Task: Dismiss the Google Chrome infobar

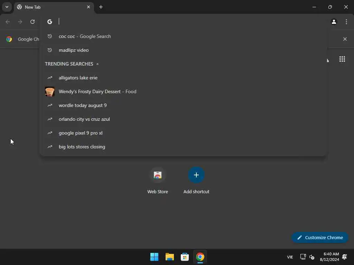Action: point(345,39)
